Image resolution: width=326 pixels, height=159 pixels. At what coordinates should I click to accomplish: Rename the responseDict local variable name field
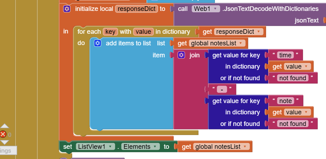pos(136,9)
